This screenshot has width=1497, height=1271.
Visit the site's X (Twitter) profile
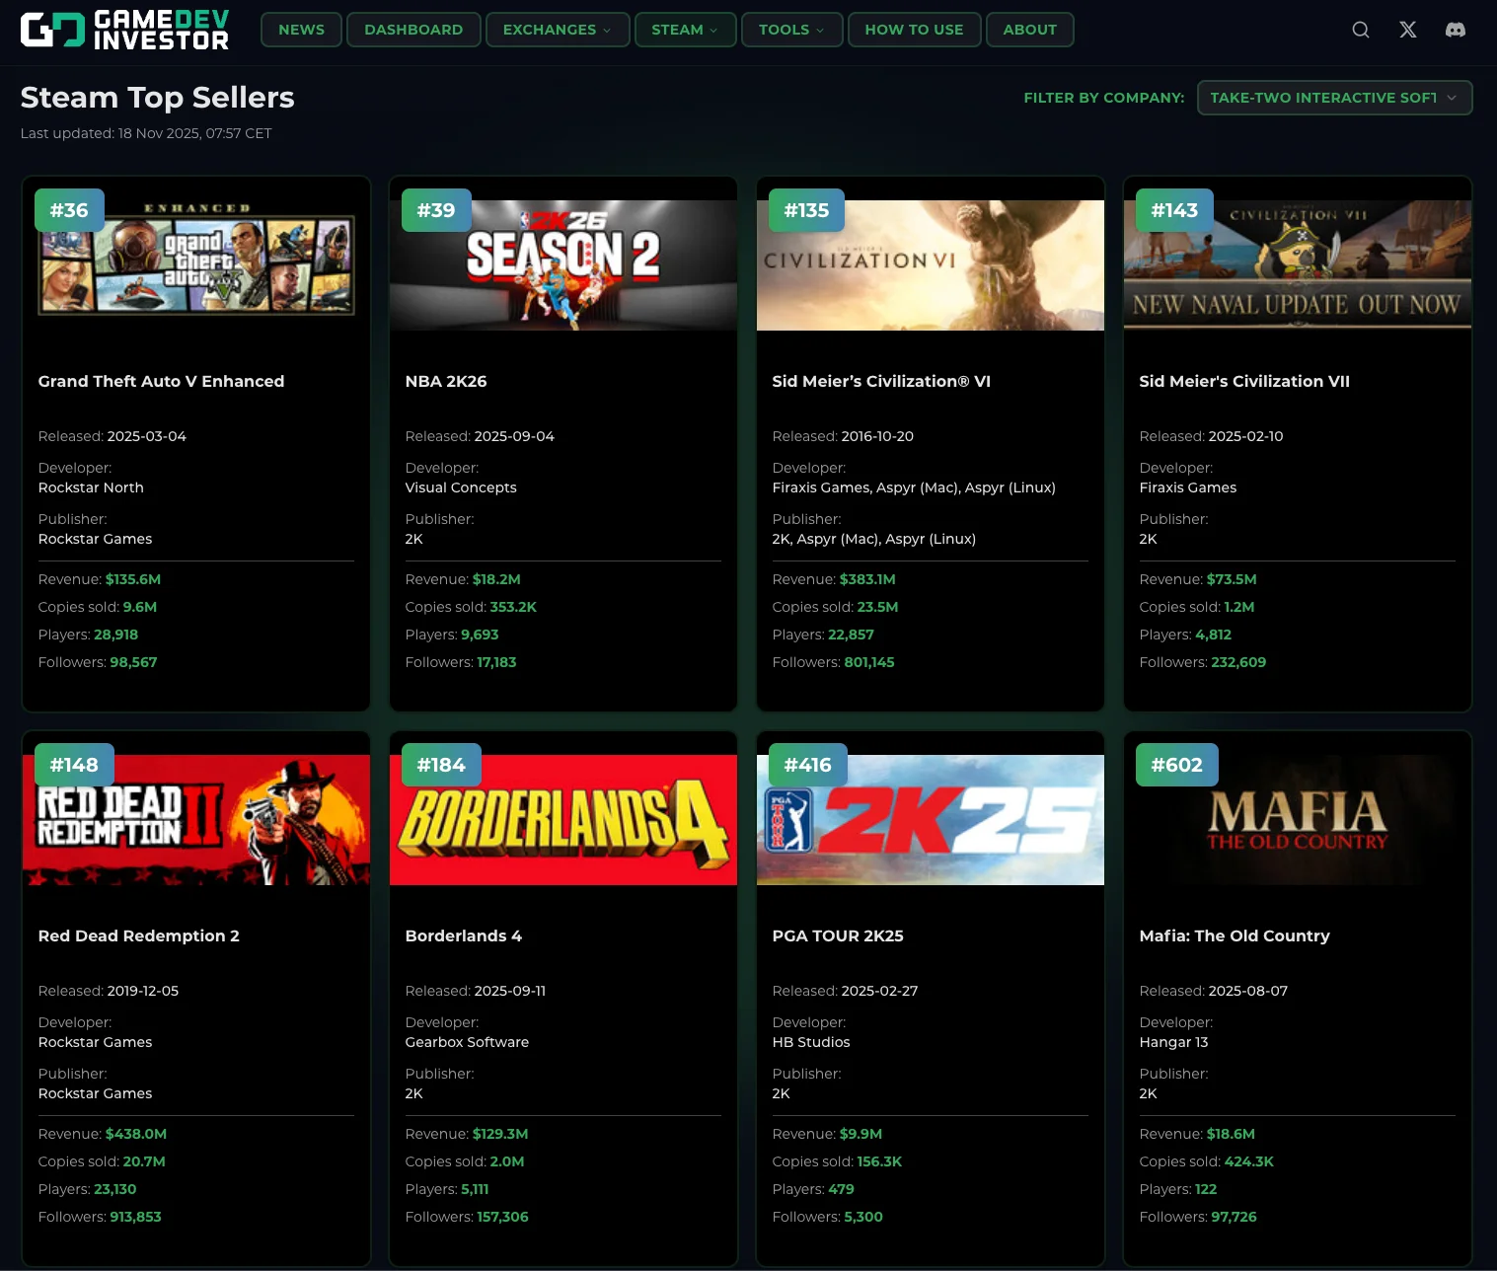pos(1407,30)
